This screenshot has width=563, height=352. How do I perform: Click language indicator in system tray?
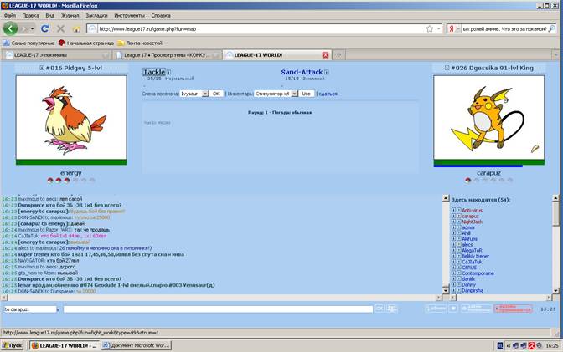[500, 345]
